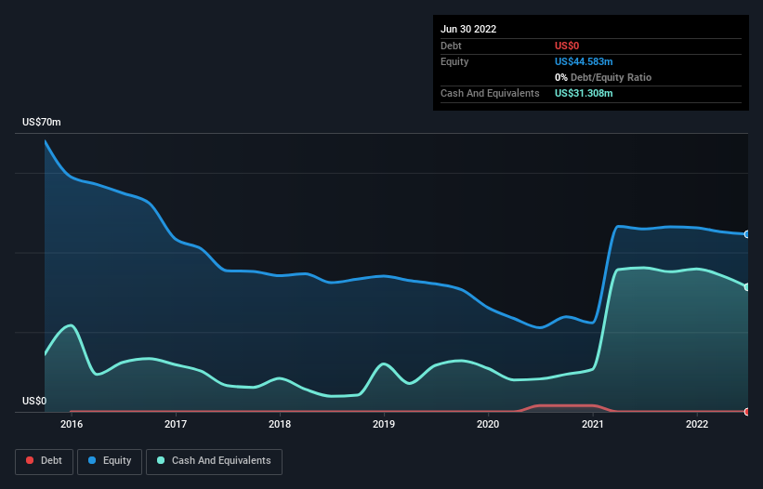Viewport: 763px width, 489px height.
Task: Click the Debt value US$0 in tooltip
Action: point(567,46)
